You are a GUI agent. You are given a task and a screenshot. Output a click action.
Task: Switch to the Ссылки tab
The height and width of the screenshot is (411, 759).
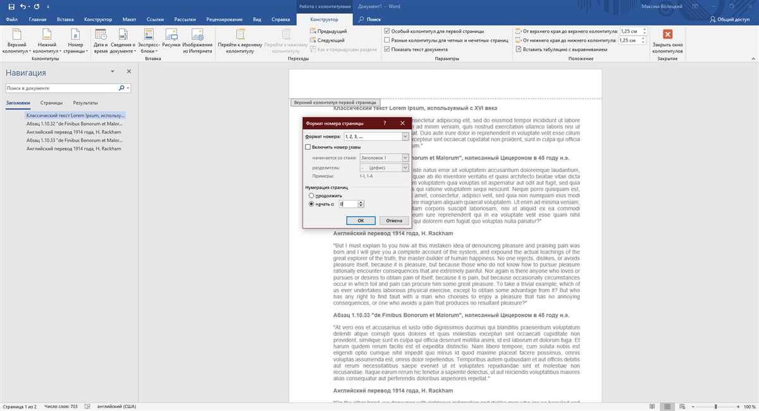pyautogui.click(x=155, y=20)
